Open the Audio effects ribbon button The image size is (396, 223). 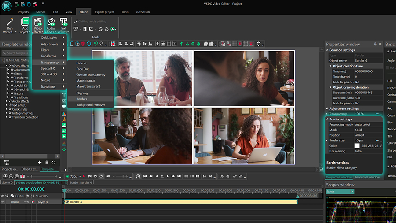point(51,25)
